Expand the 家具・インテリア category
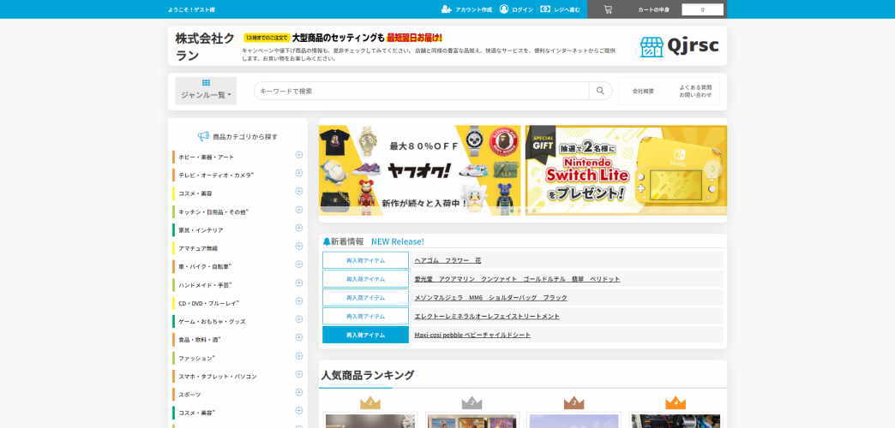 [x=299, y=228]
